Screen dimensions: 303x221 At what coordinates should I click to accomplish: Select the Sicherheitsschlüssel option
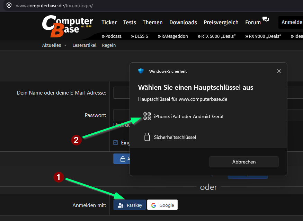click(208, 137)
